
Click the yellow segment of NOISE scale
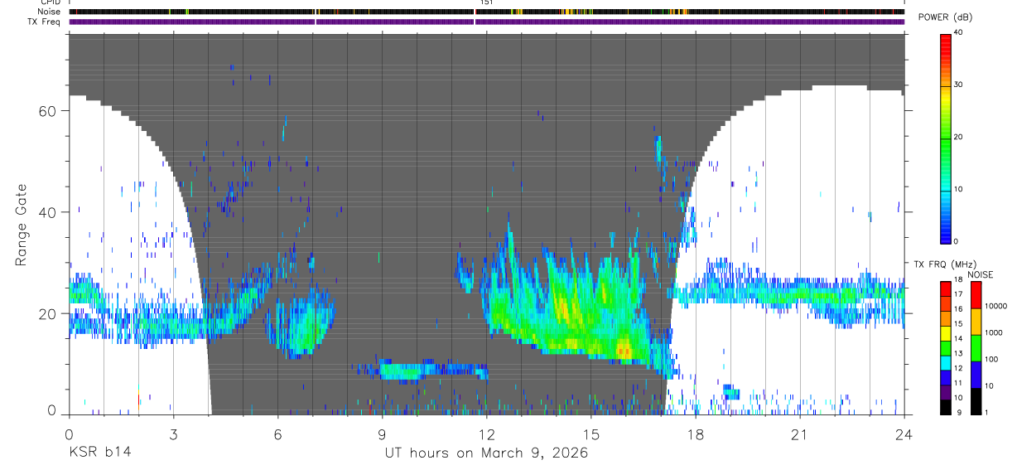[975, 321]
